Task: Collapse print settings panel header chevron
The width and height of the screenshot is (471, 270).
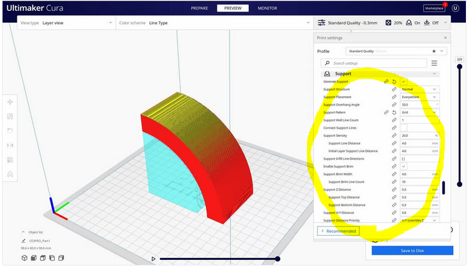Action: pyautogui.click(x=445, y=23)
